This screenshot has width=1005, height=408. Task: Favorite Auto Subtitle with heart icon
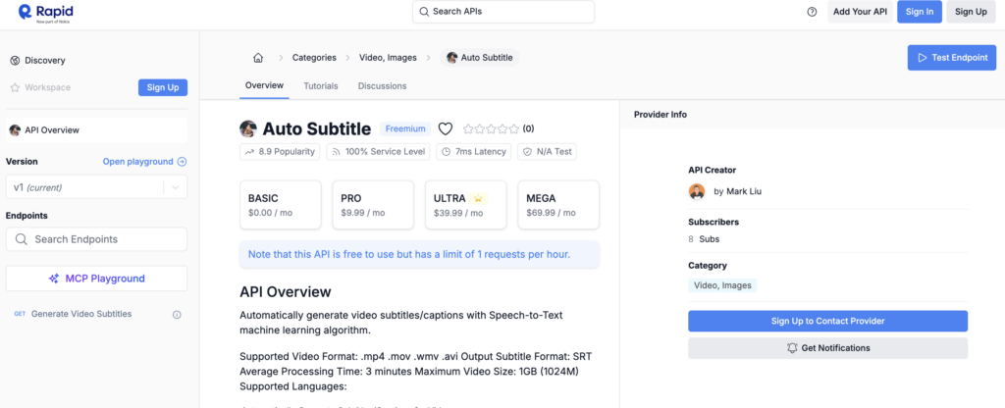(x=446, y=128)
